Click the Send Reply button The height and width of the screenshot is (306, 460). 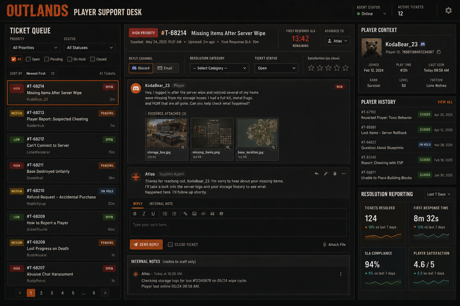146,244
